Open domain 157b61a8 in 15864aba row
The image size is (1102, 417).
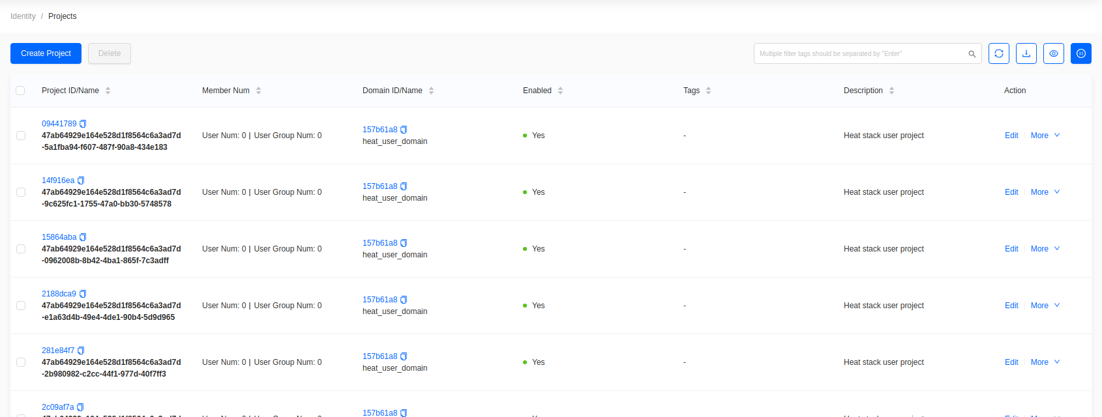pos(380,243)
